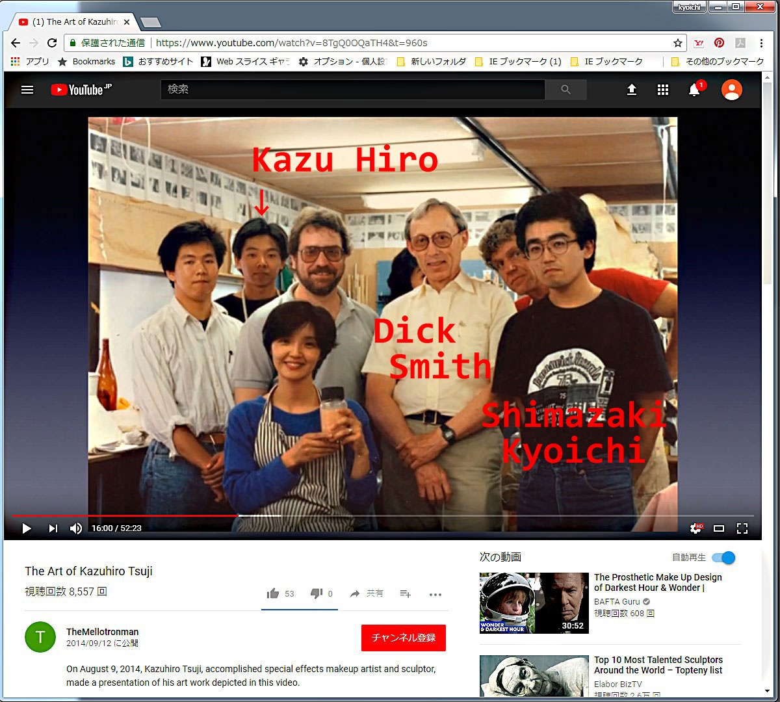Open more actions ellipsis under video
This screenshot has width=780, height=702.
coord(435,594)
